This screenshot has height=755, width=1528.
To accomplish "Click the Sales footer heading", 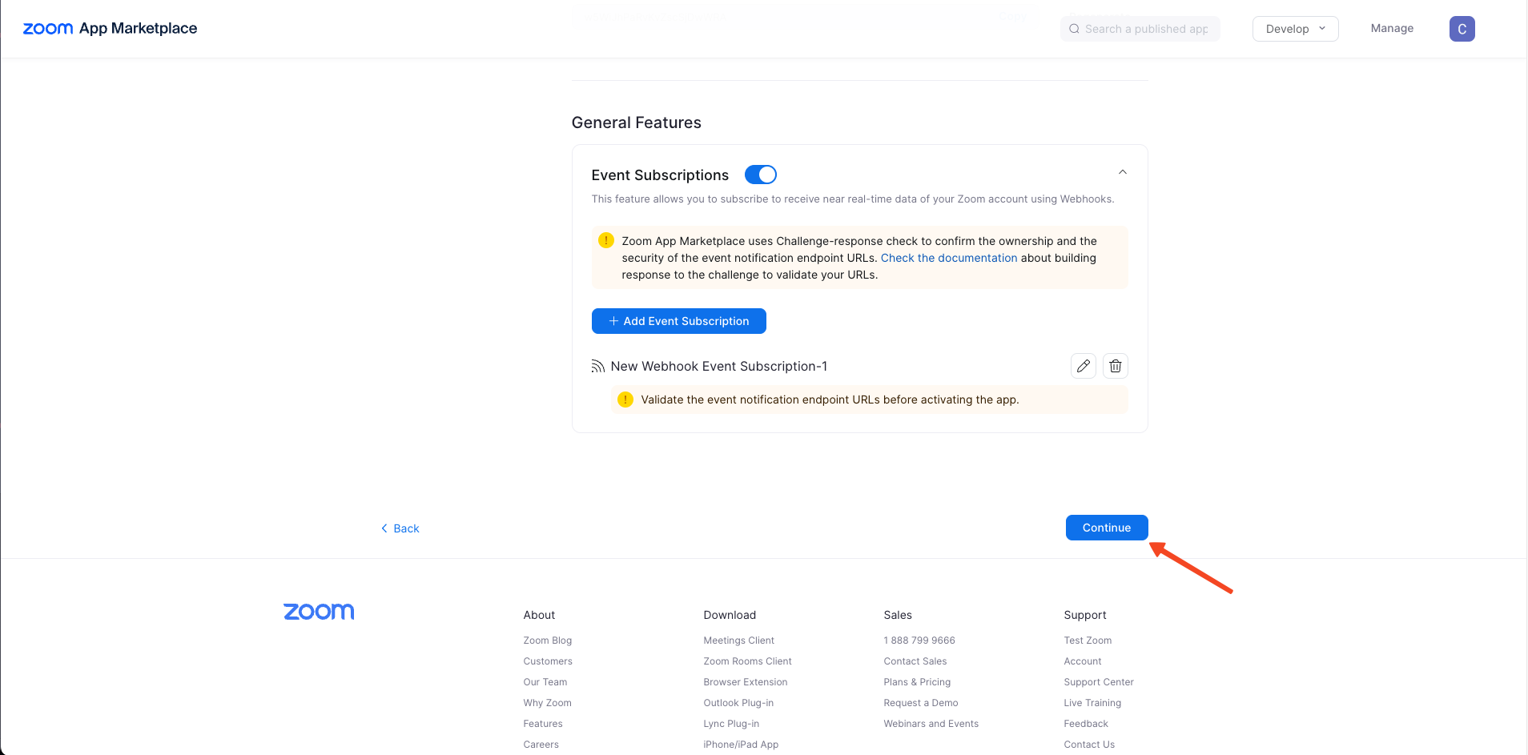I will click(898, 615).
